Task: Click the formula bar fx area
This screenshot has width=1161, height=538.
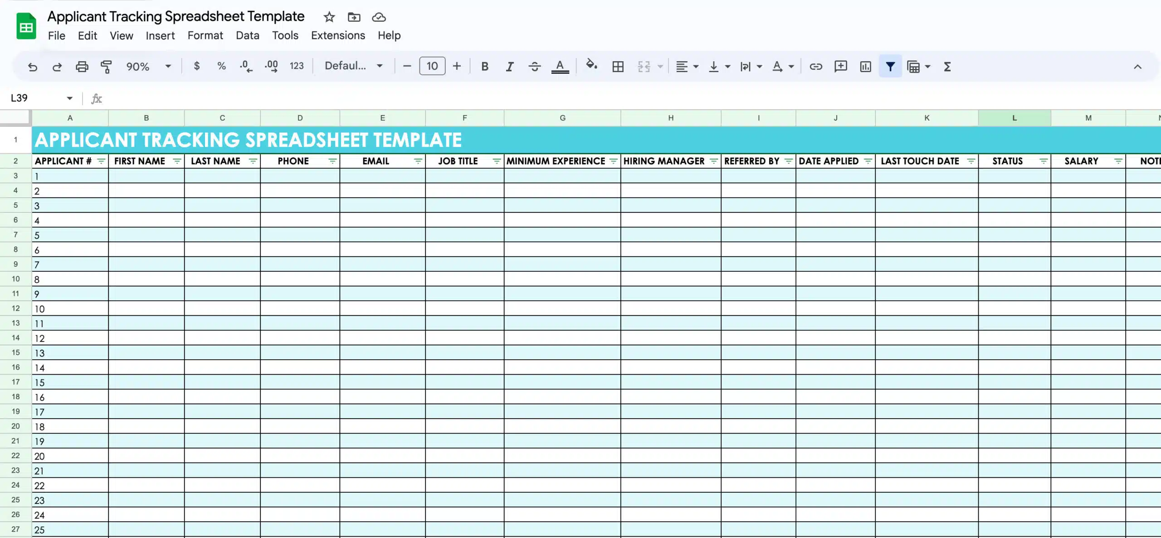Action: click(x=96, y=98)
